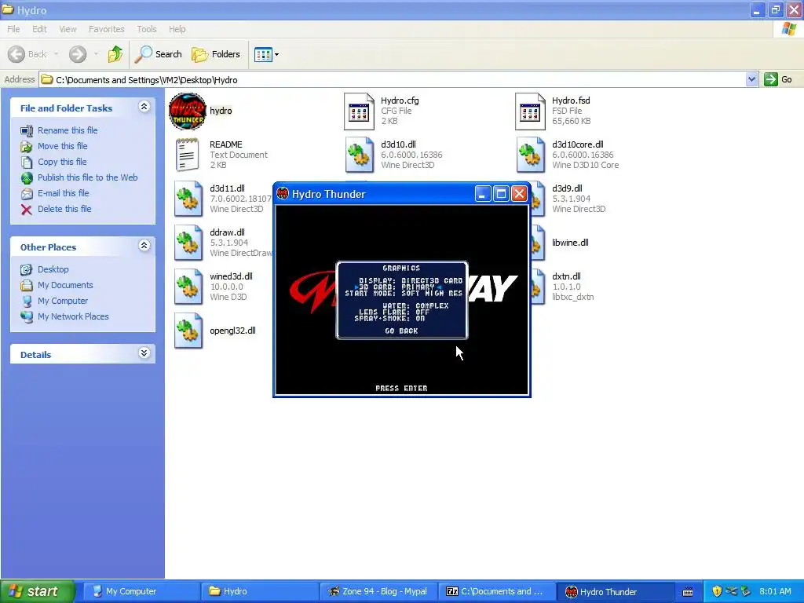Select the libwine.dll file name
This screenshot has height=603, width=804.
click(570, 243)
